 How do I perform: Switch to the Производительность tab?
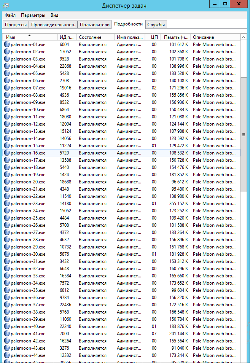tap(53, 24)
